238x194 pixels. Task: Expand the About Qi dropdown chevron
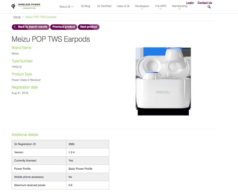point(72,7)
